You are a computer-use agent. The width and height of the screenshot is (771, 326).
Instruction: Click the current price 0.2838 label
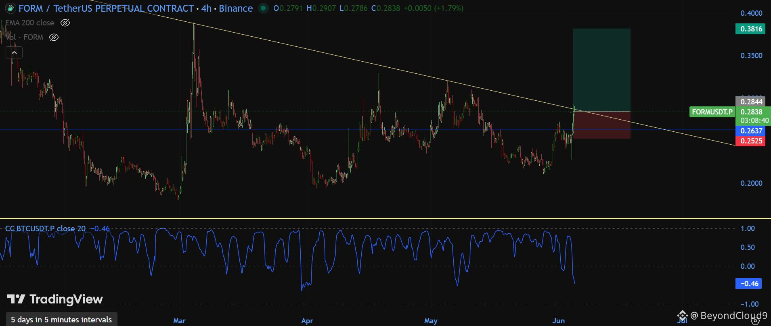tap(752, 112)
